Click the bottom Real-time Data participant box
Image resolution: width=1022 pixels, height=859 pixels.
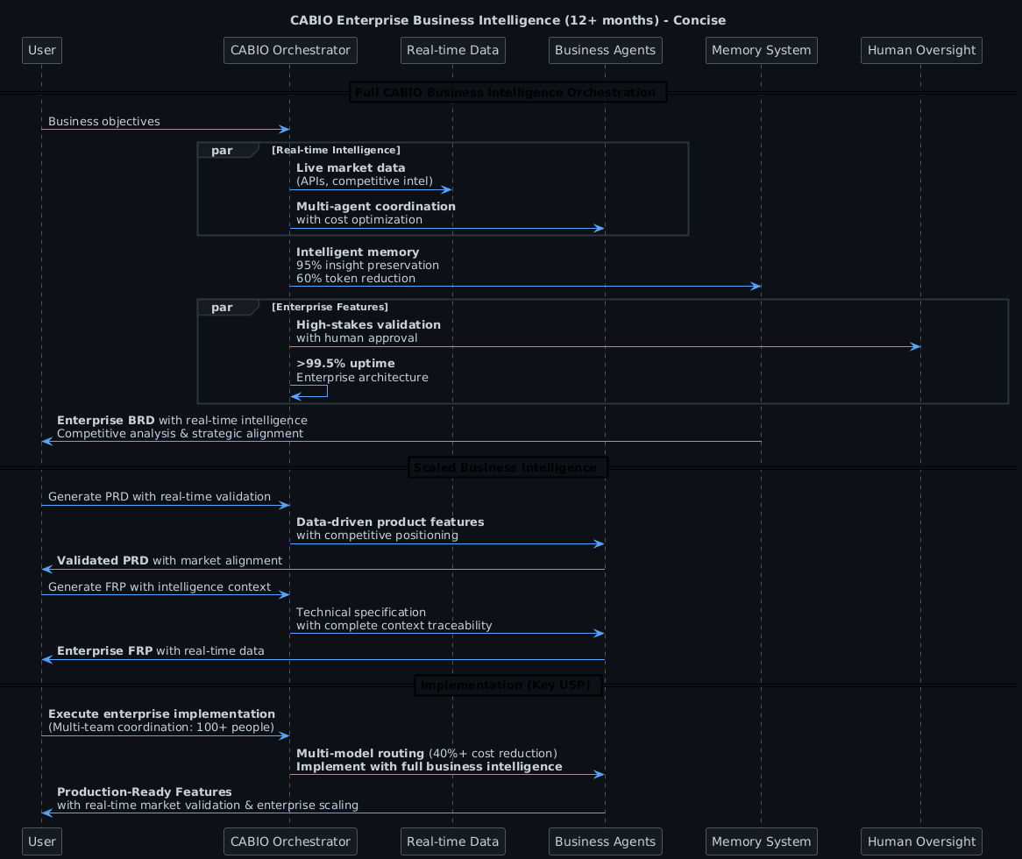pyautogui.click(x=452, y=841)
